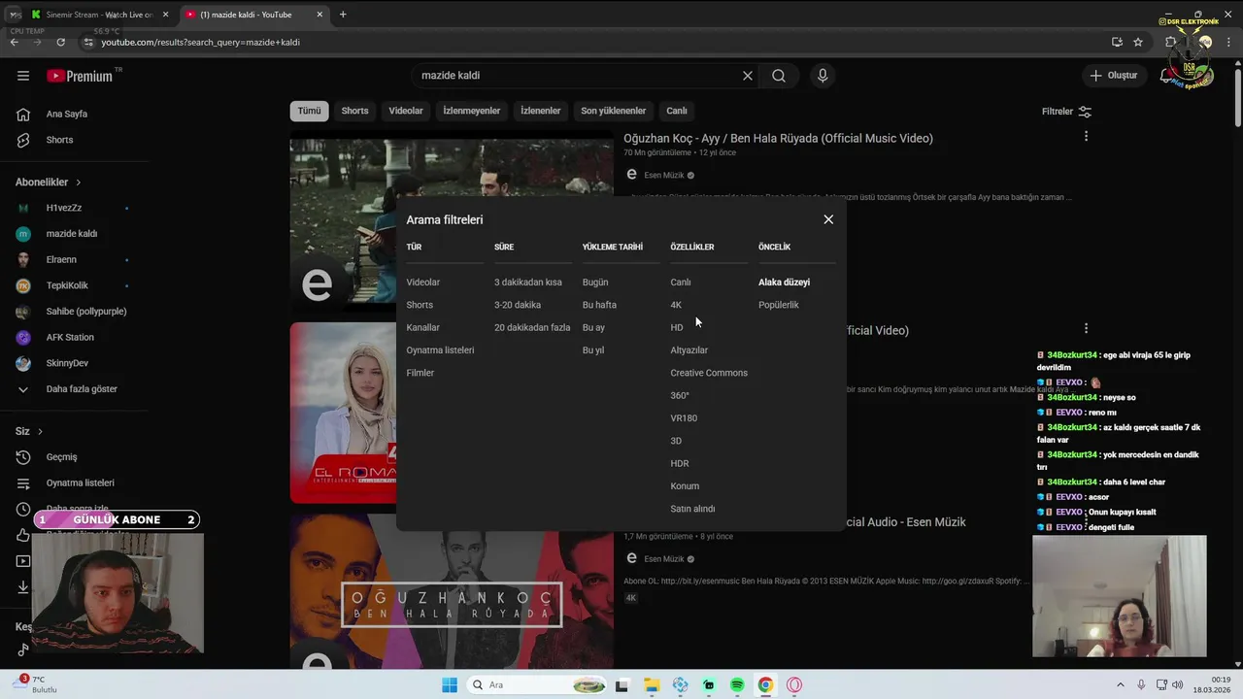This screenshot has height=699, width=1243.
Task: Switch to Sinemir Stream browser tab
Action: (x=99, y=15)
